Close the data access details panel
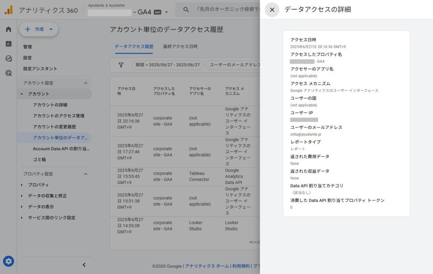 [x=272, y=10]
